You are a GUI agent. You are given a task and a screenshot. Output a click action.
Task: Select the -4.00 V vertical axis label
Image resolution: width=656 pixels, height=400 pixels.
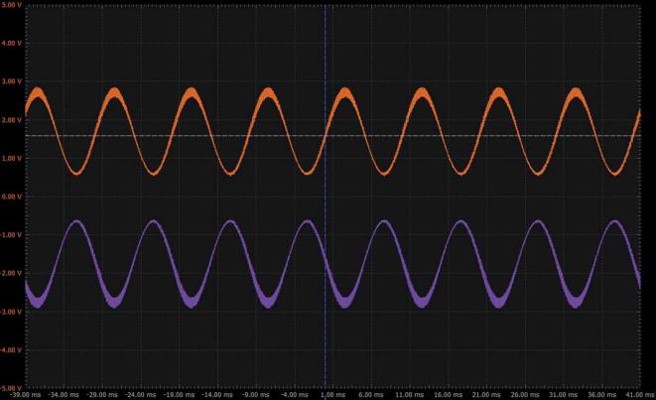click(x=11, y=350)
